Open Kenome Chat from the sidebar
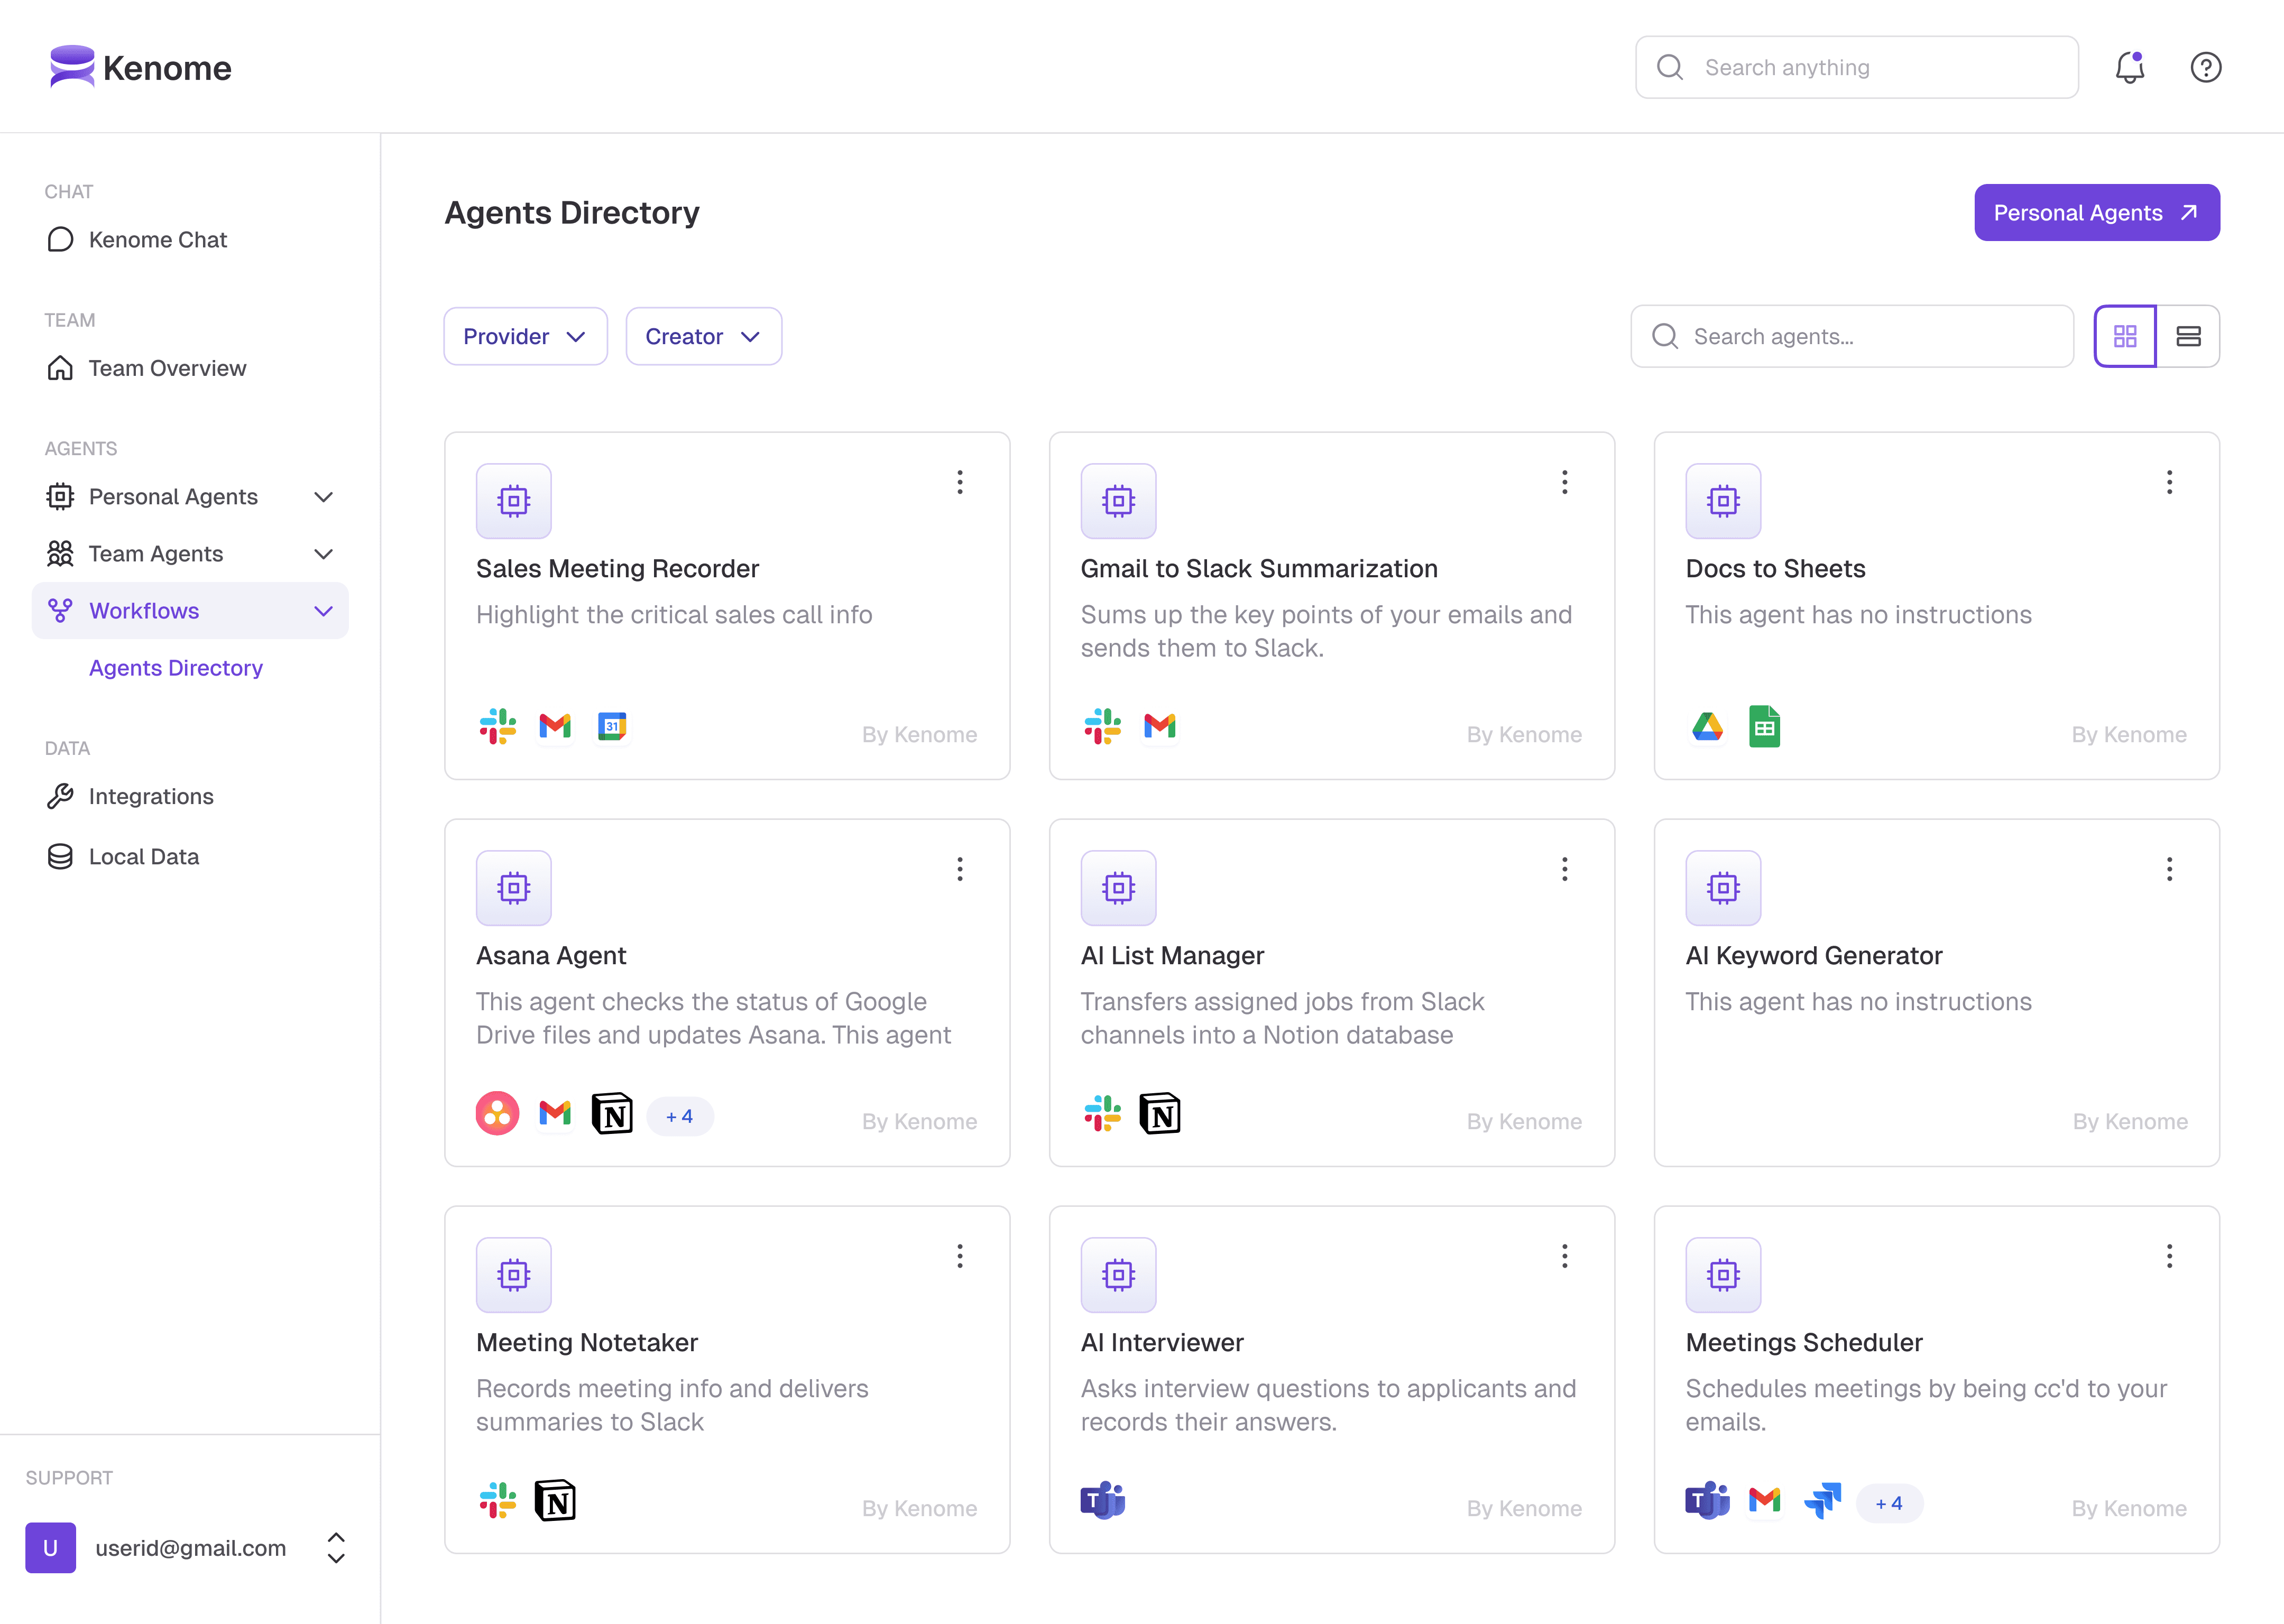 coord(158,240)
